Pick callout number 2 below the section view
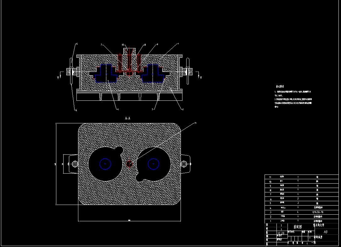 [x=183, y=110]
